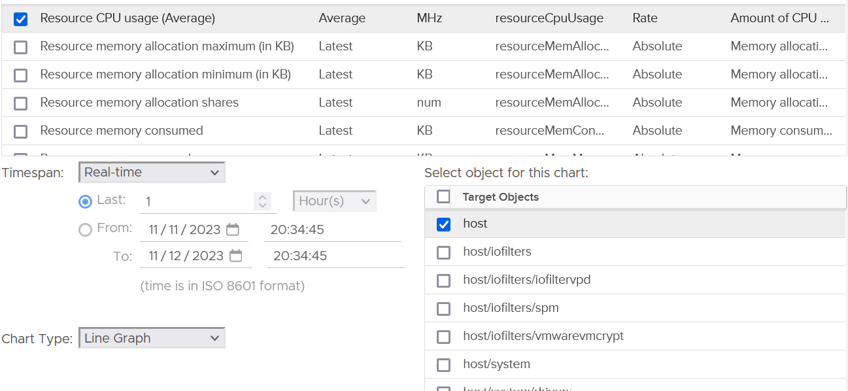This screenshot has width=848, height=391.
Task: Uncheck the host target object
Action: point(443,224)
